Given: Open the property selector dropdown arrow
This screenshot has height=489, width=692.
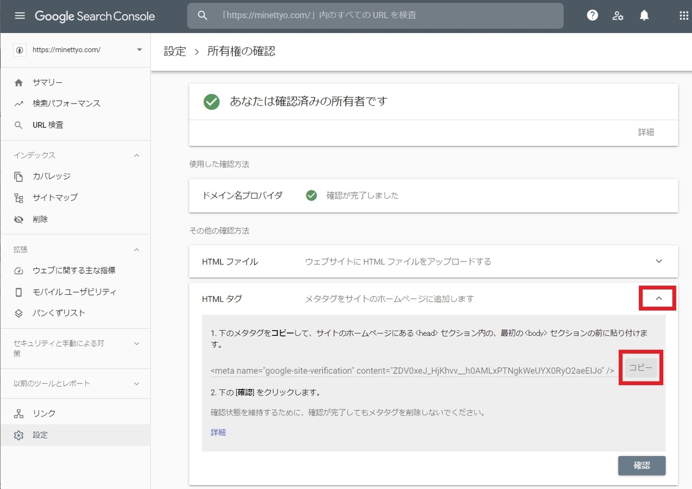Looking at the screenshot, I should click(139, 50).
